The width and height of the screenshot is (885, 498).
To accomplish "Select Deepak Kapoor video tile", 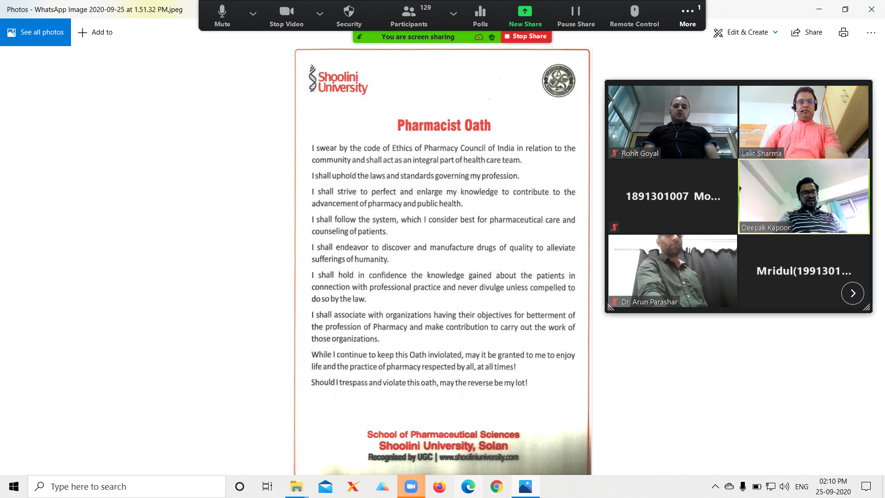I will point(804,196).
